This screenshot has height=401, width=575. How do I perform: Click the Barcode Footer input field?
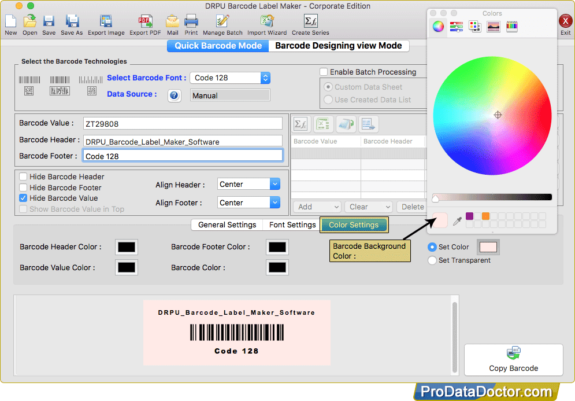pos(183,156)
